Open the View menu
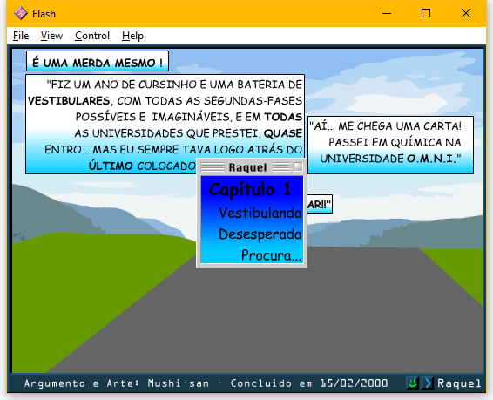Viewport: 493px width, 400px height. [51, 36]
